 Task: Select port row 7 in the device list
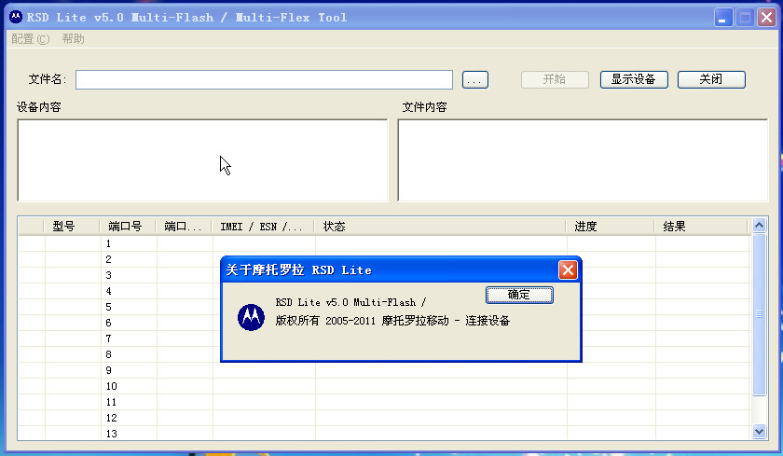(384, 339)
